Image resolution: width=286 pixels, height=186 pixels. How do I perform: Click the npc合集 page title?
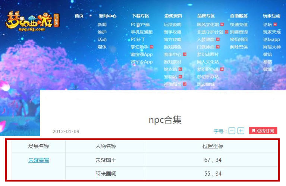(x=165, y=120)
